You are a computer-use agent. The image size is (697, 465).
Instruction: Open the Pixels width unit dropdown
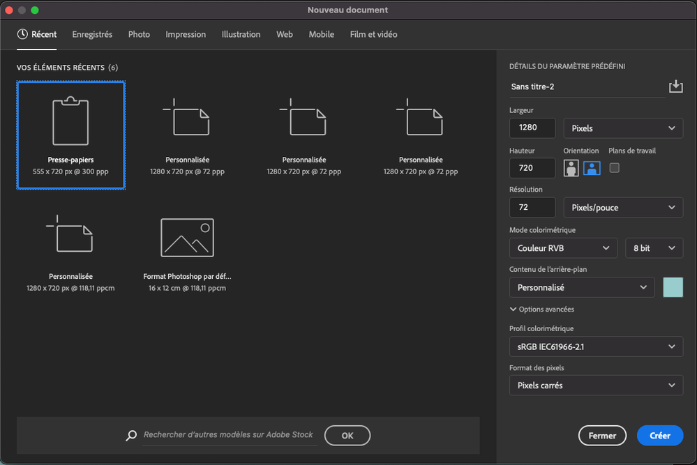point(623,128)
